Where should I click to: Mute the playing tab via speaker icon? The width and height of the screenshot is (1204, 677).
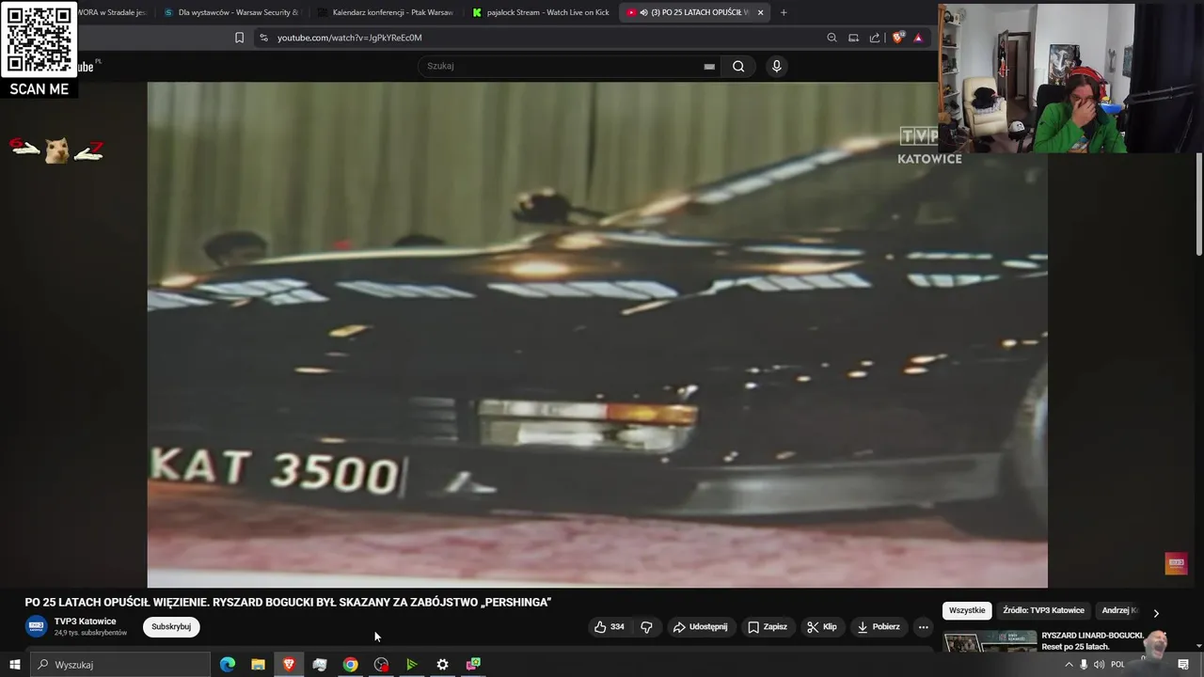point(643,12)
